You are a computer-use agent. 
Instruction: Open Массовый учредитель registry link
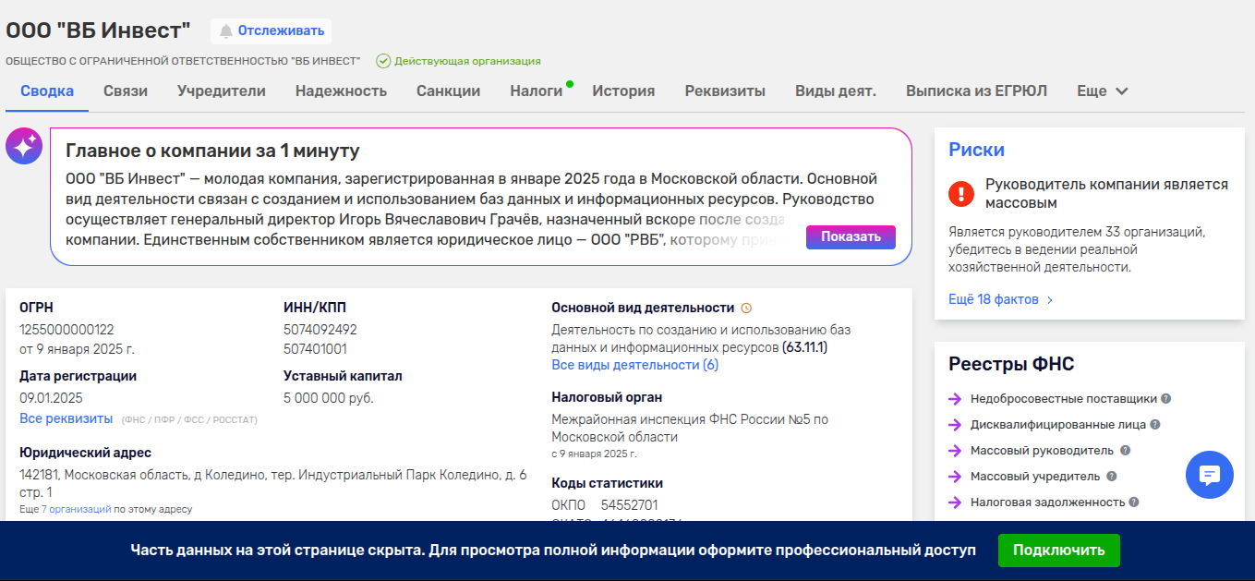coord(1035,477)
